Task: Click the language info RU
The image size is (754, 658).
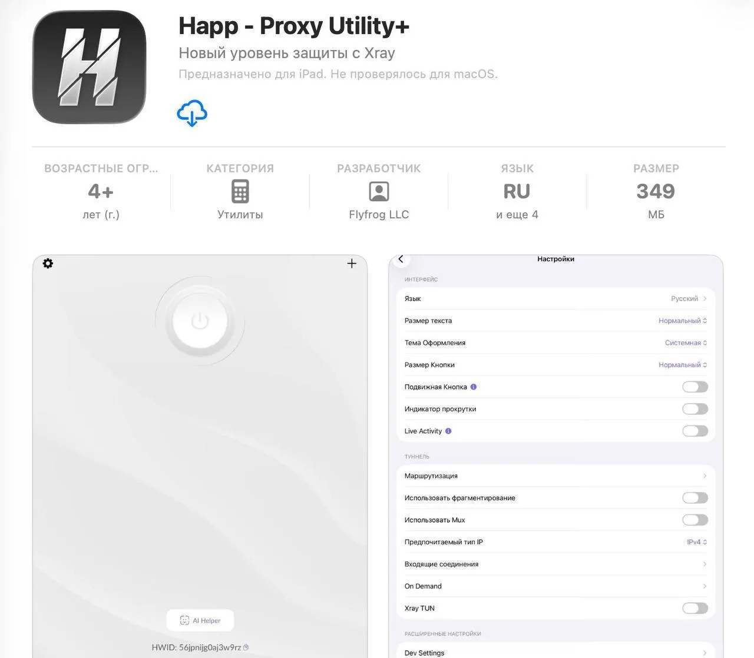Action: (517, 191)
